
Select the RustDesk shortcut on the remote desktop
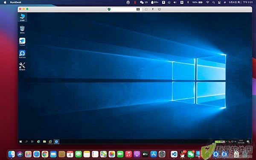point(22,54)
